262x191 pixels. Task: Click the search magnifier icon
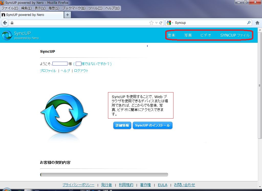click(x=248, y=23)
